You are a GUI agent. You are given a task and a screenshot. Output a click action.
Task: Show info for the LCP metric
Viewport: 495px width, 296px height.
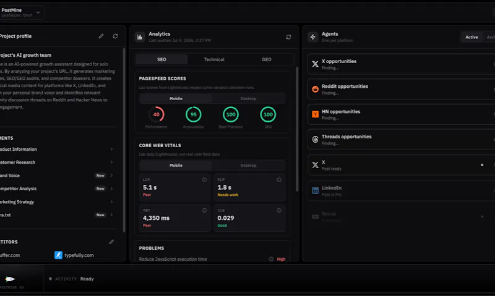tap(205, 180)
